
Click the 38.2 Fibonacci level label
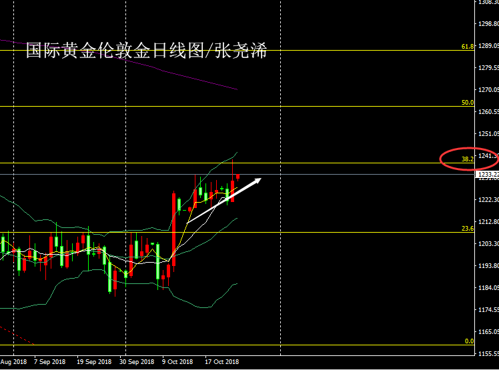coord(468,159)
